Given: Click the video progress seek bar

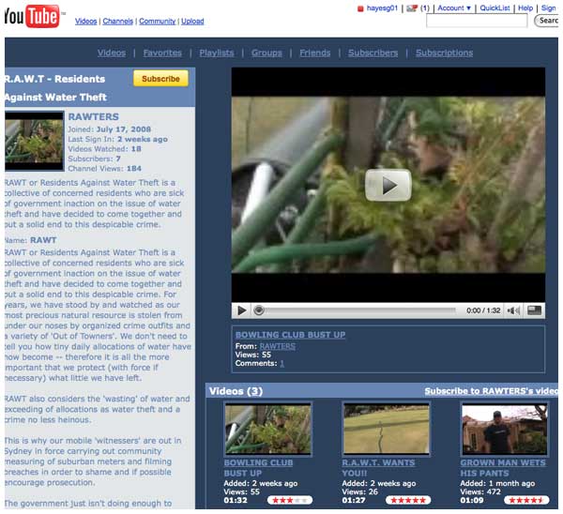Looking at the screenshot, I should (357, 310).
